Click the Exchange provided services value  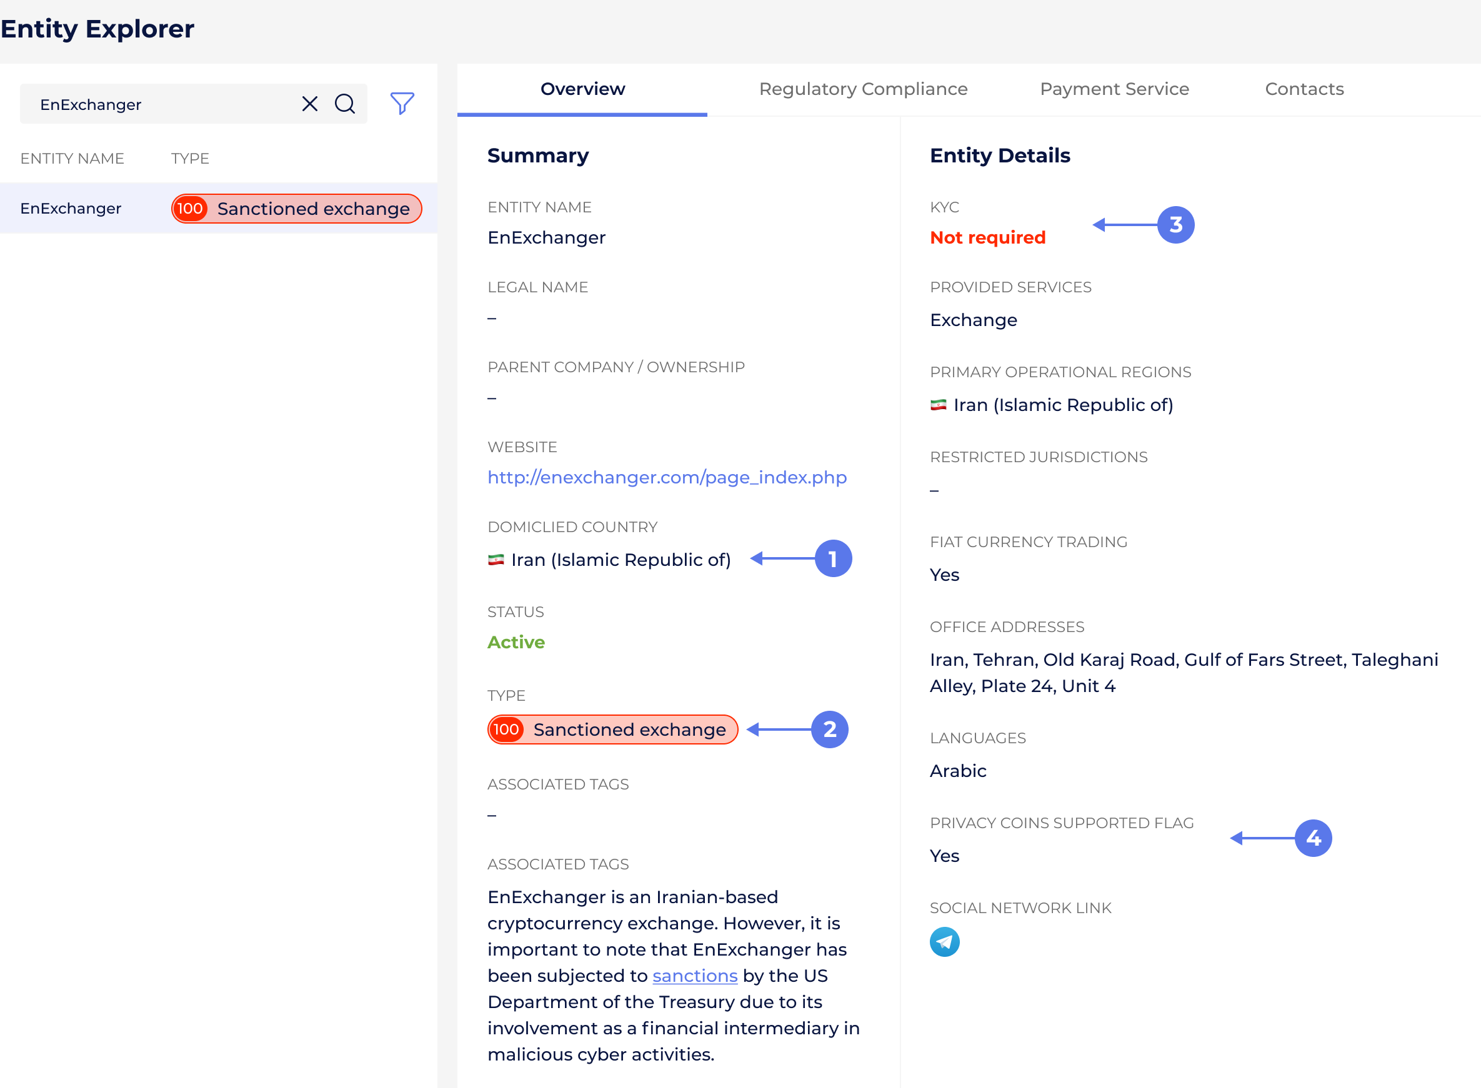click(973, 320)
